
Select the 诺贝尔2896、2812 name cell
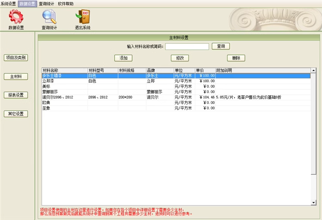[65, 97]
